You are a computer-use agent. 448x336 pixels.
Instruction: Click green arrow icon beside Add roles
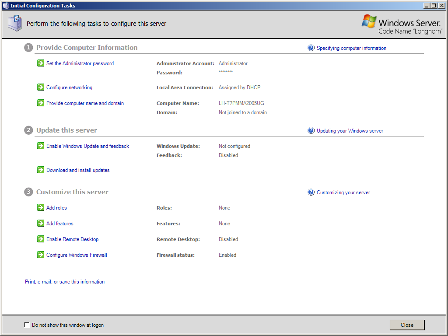pos(41,208)
